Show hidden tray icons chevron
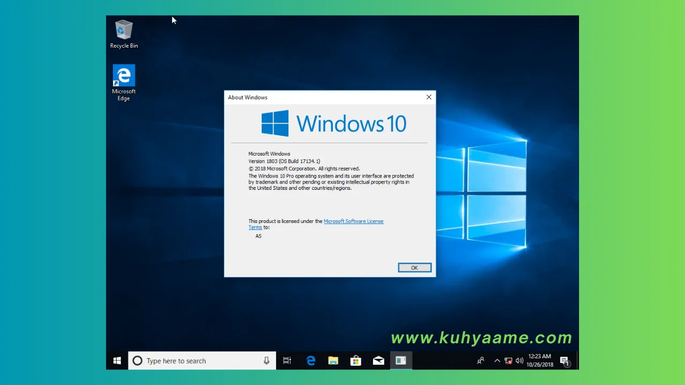Viewport: 685px width, 385px height. (x=497, y=361)
